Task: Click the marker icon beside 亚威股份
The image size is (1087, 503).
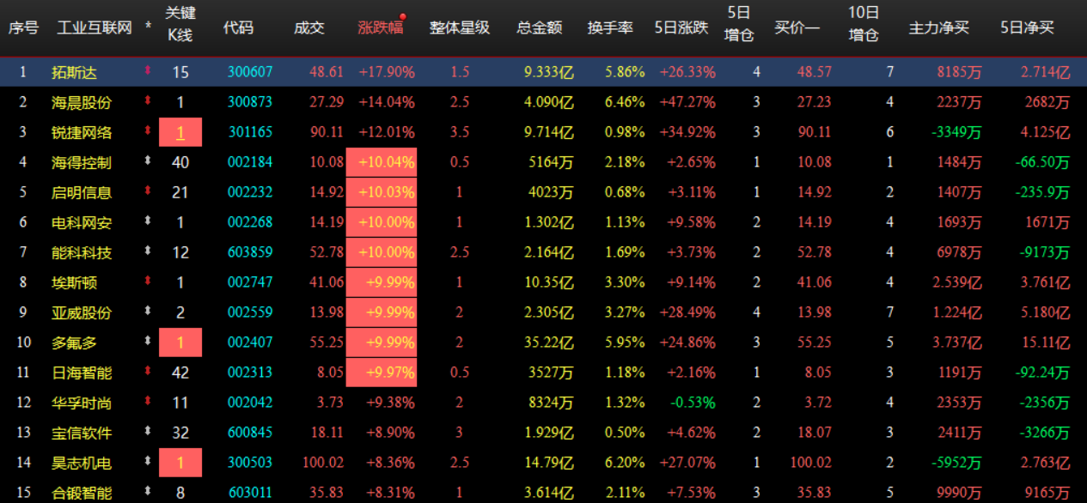Action: 148,312
